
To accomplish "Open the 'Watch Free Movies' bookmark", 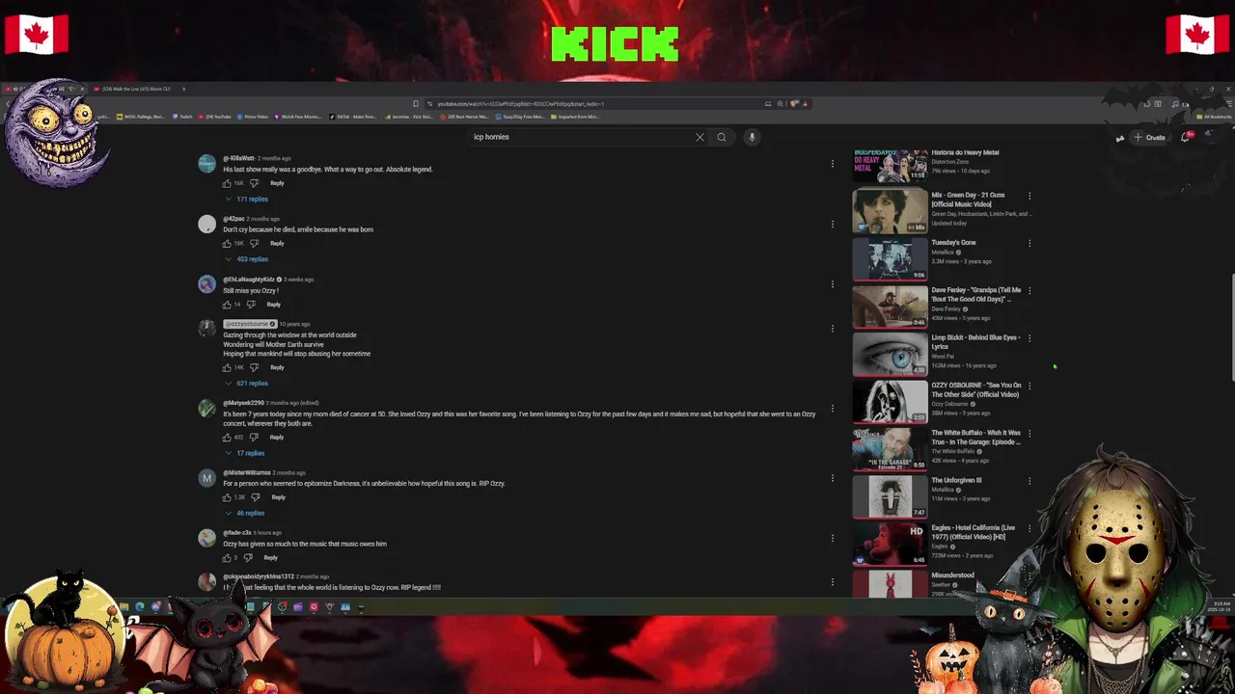I will click(x=298, y=117).
